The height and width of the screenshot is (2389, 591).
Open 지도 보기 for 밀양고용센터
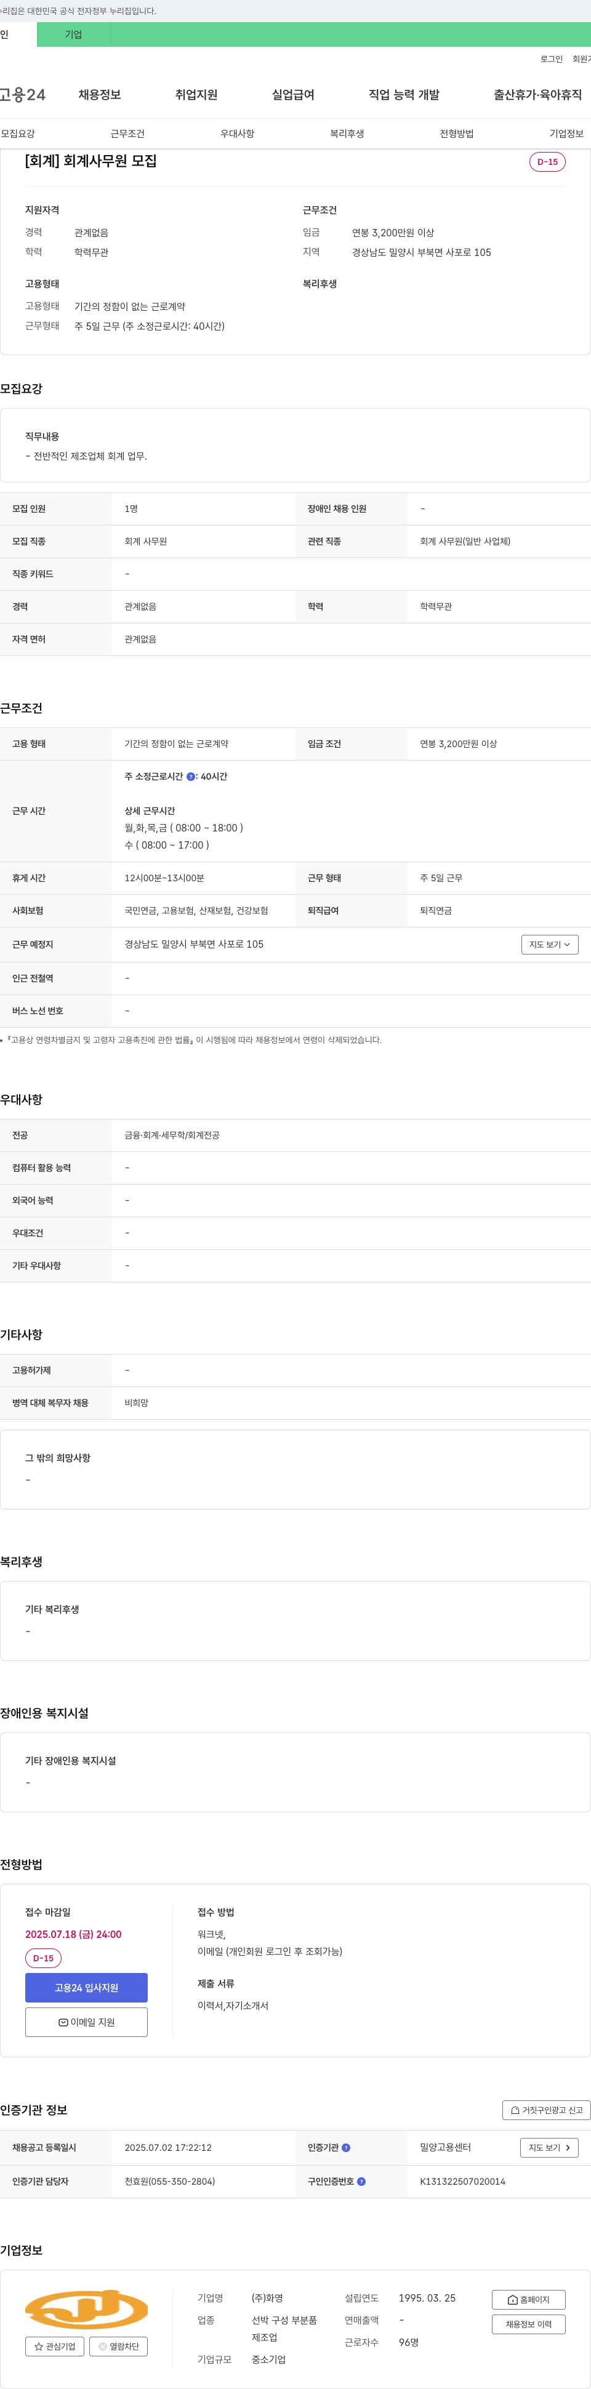click(x=549, y=2148)
